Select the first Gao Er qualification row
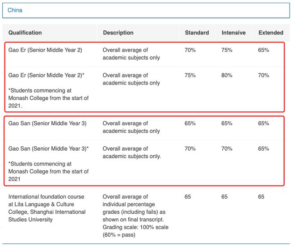 (144, 54)
